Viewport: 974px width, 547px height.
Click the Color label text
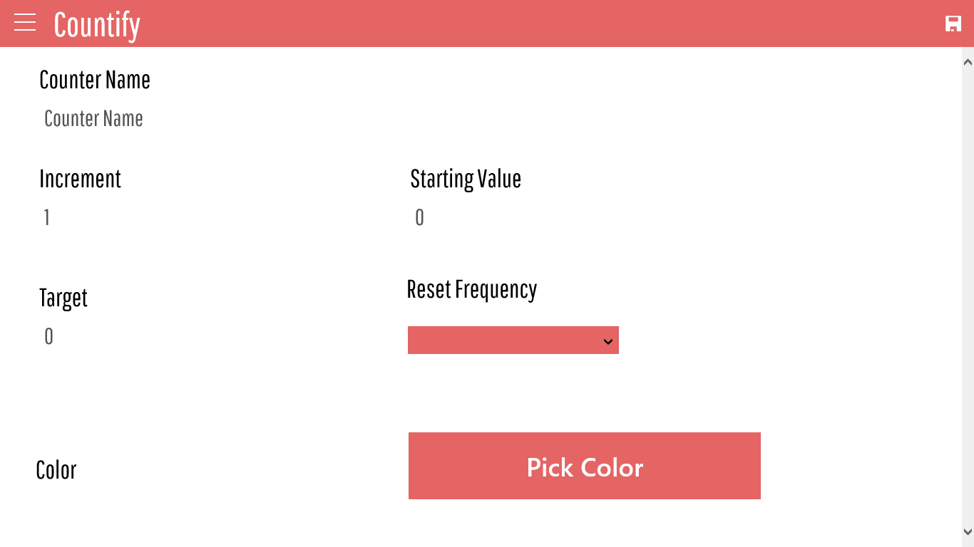(x=56, y=470)
